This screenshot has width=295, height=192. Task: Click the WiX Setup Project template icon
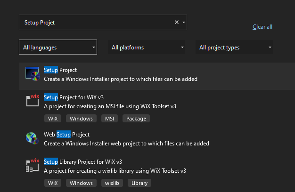pos(33,100)
